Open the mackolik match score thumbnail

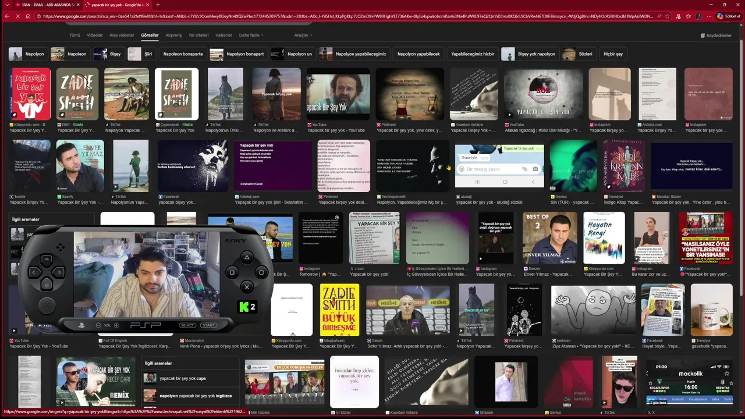pos(688,382)
